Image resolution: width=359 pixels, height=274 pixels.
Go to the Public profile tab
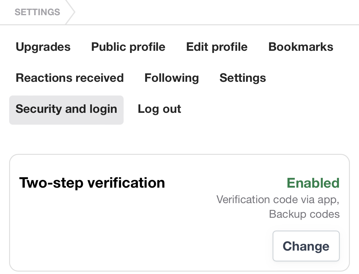(128, 47)
